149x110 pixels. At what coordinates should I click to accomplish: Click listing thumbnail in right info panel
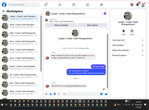[128, 16]
